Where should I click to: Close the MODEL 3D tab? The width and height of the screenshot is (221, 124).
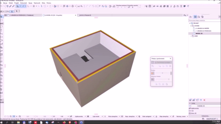click(x=76, y=15)
